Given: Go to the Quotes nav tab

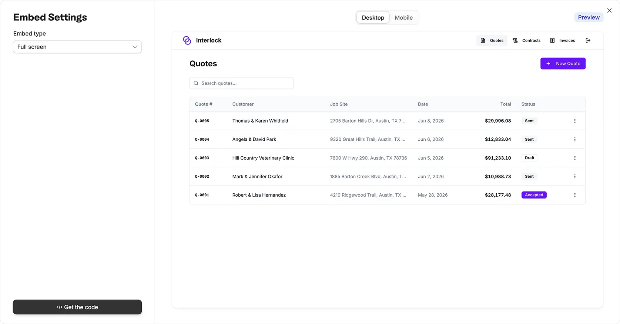Looking at the screenshot, I should (492, 40).
